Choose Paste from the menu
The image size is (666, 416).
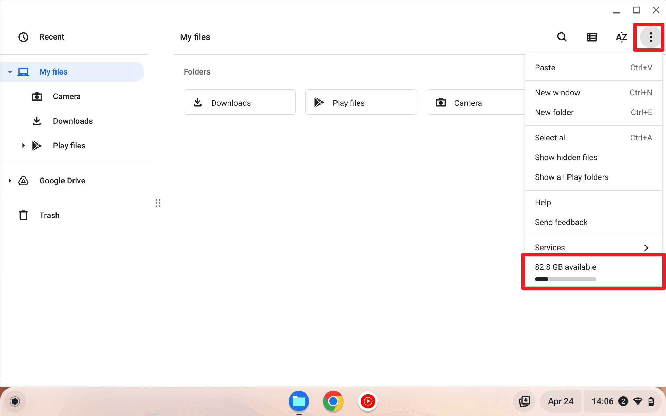(594, 68)
